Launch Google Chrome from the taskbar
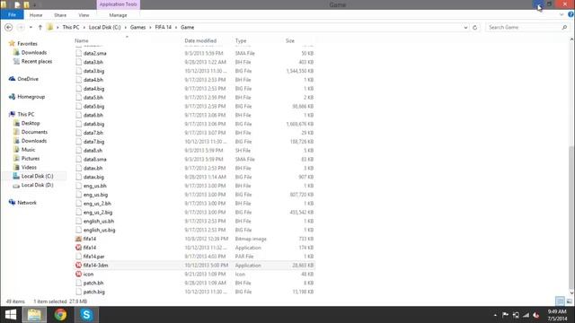Screen dimensions: 575x323 pos(60,315)
